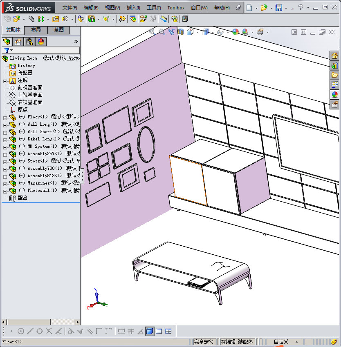This screenshot has width=341, height=347.
Task: Open the DisplayManager tab
Action: (41, 41)
